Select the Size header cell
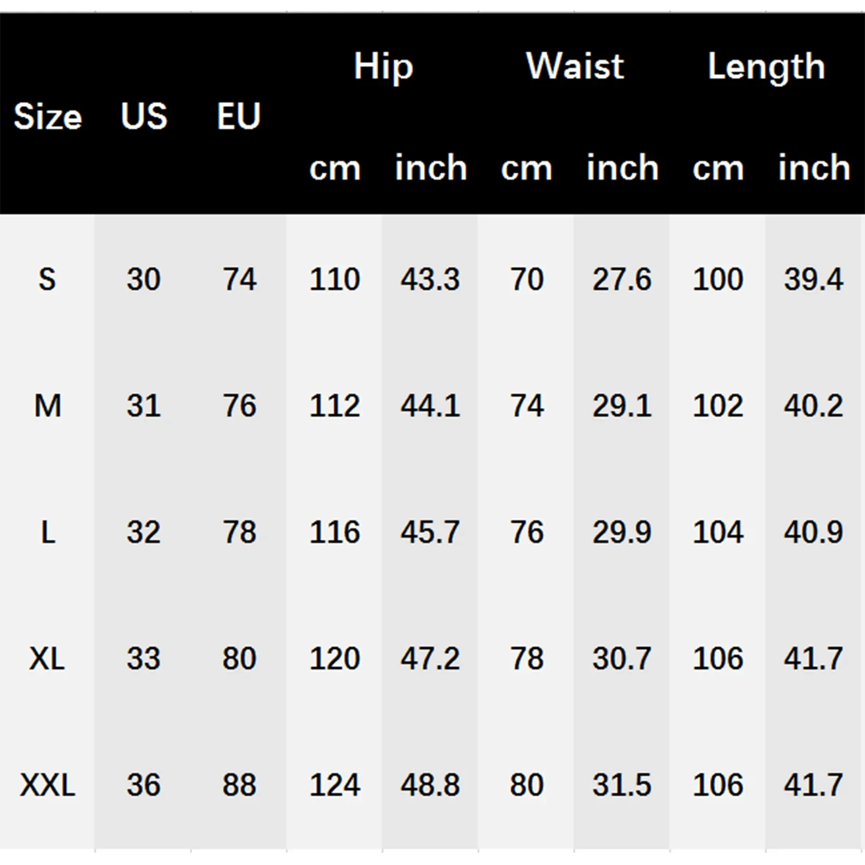 click(48, 116)
